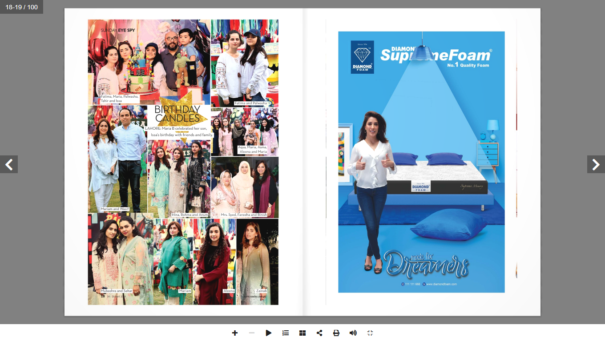This screenshot has width=605, height=341.
Task: Click the 'Fatima and Palwasha' caption
Action: 251,103
